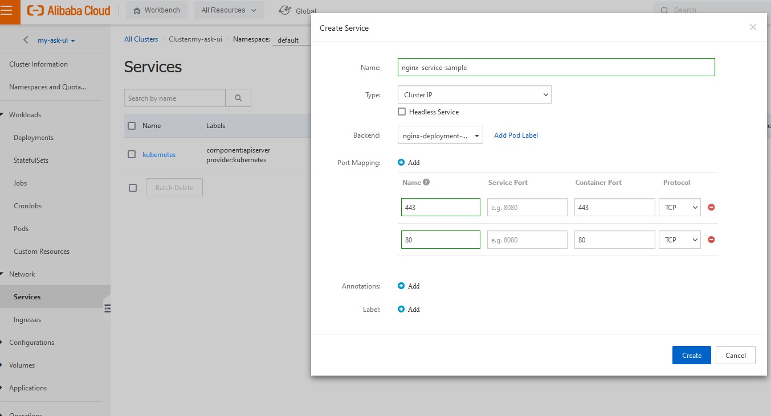
Task: Open protocol dropdown for port 443 row
Action: pyautogui.click(x=679, y=207)
